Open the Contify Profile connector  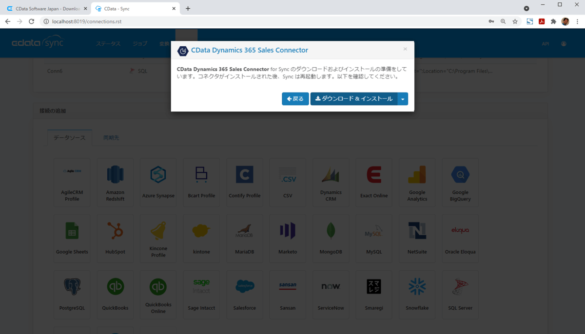[x=244, y=183]
